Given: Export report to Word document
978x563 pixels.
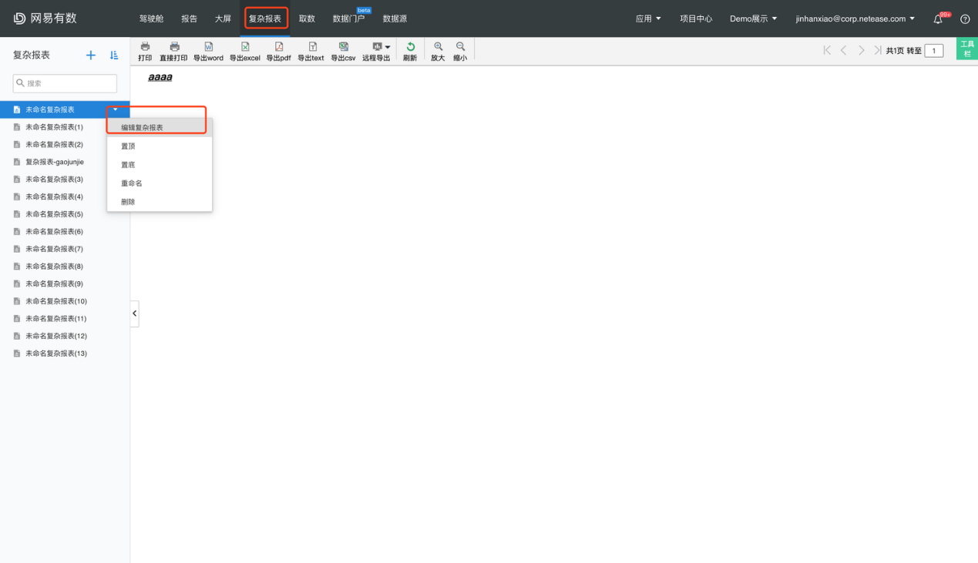Looking at the screenshot, I should 208,51.
